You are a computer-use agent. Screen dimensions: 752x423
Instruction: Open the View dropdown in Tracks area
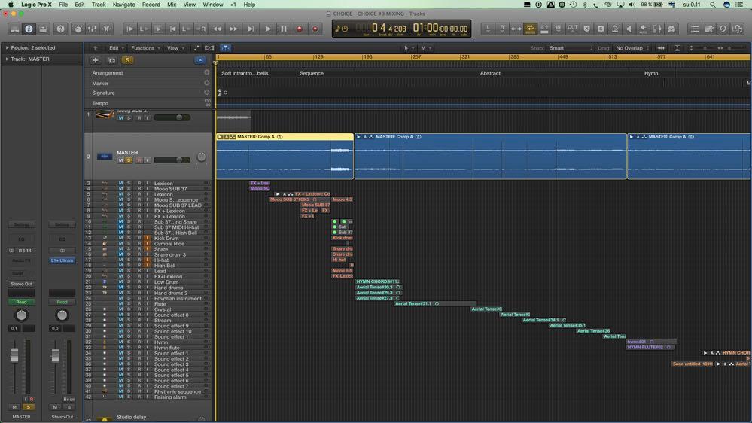coord(175,48)
